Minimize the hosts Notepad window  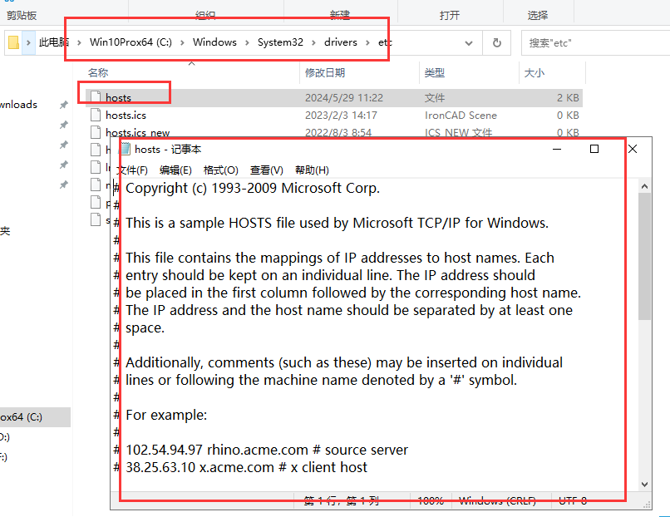pos(557,149)
